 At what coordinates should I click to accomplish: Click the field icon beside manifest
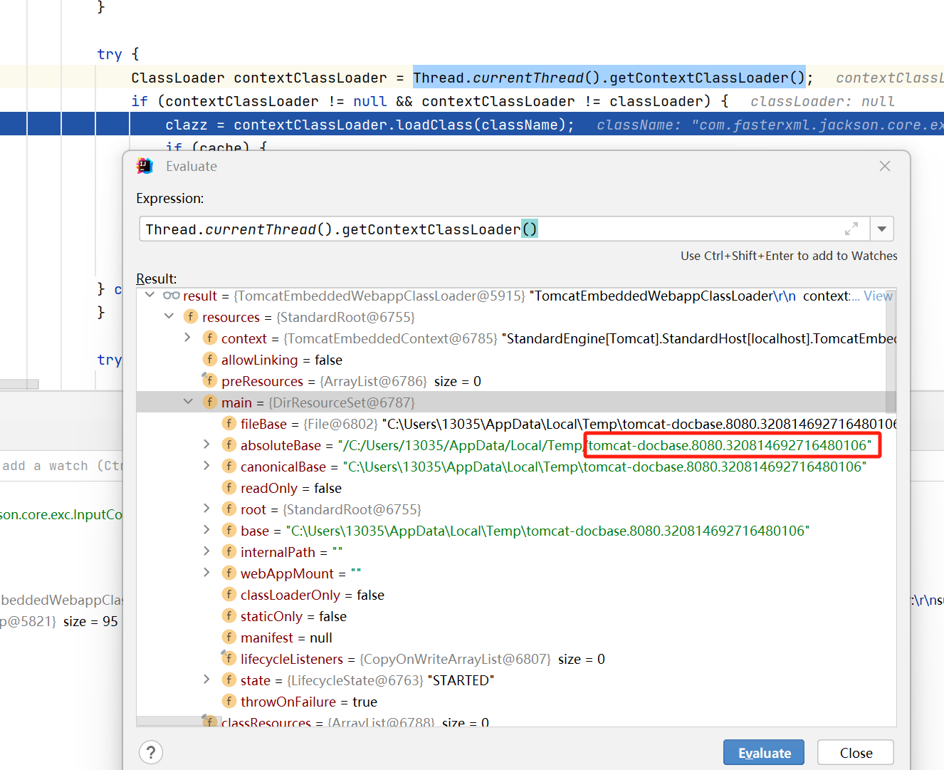[x=229, y=637]
